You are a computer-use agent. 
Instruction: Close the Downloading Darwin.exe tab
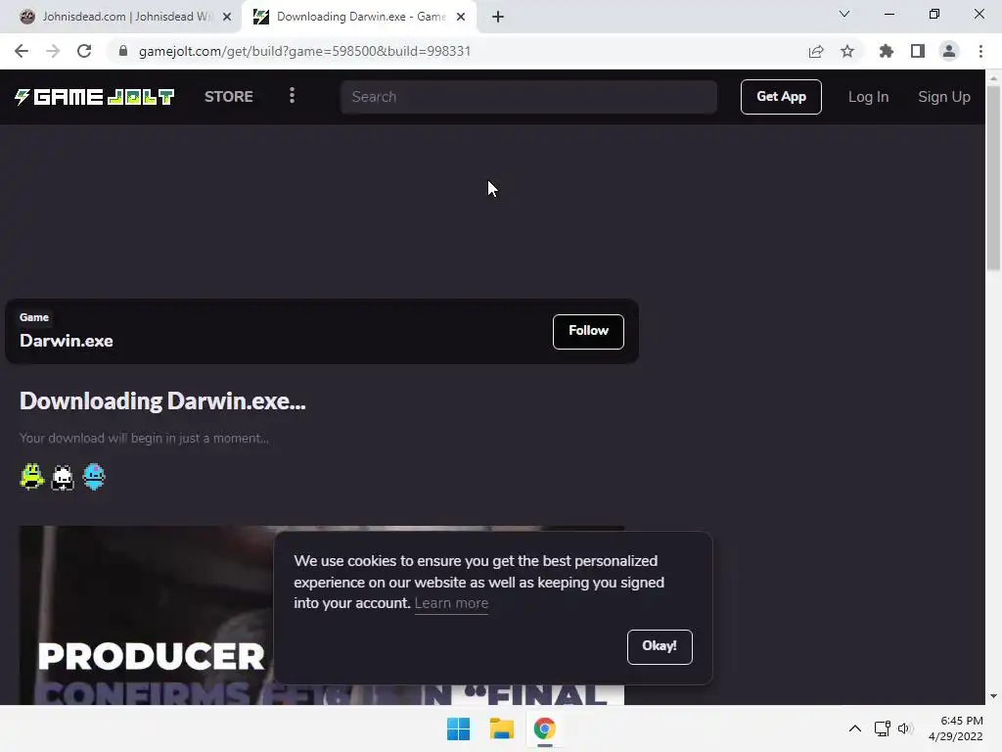point(461,17)
